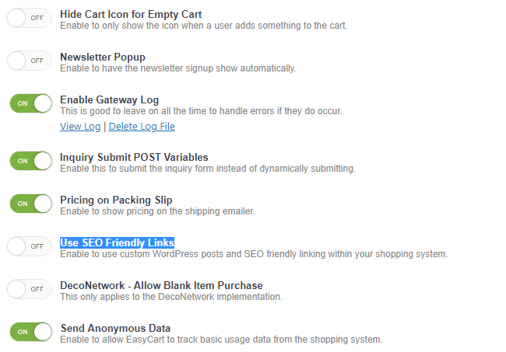Toggle DecoNetwork Allow Blank Item Purchase on
This screenshot has height=352, width=506.
(x=30, y=289)
